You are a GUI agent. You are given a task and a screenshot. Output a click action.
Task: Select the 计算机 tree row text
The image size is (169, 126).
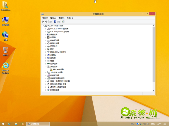(x=53, y=55)
